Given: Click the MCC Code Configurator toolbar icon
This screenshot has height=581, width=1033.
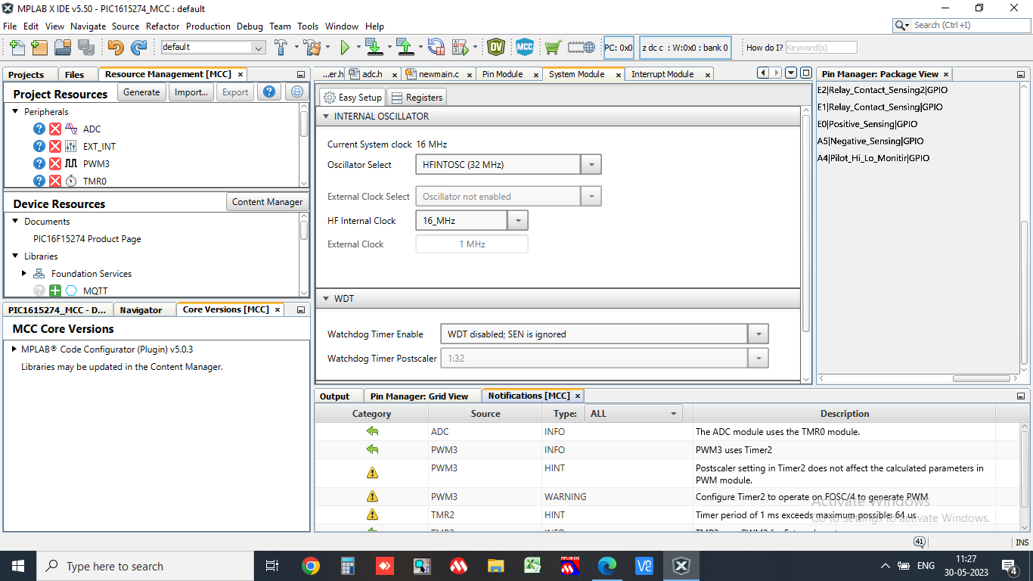Looking at the screenshot, I should pyautogui.click(x=525, y=47).
